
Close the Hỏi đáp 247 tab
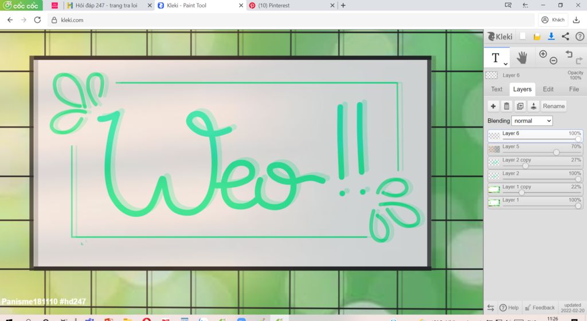[x=150, y=5]
